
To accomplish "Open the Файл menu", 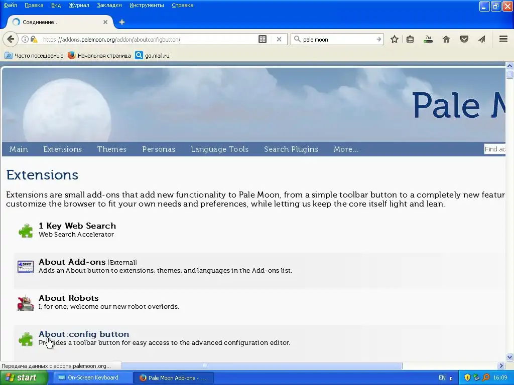I will coord(10,5).
